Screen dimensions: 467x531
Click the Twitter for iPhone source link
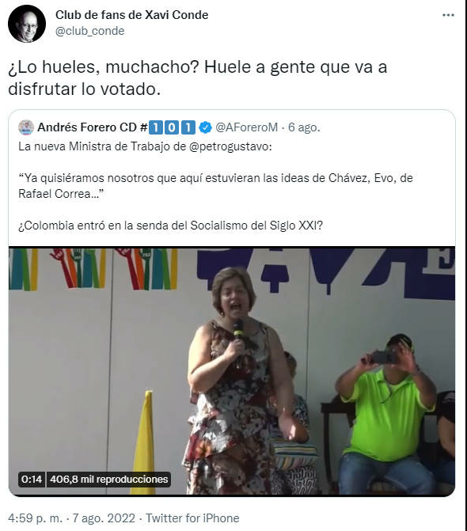click(192, 518)
